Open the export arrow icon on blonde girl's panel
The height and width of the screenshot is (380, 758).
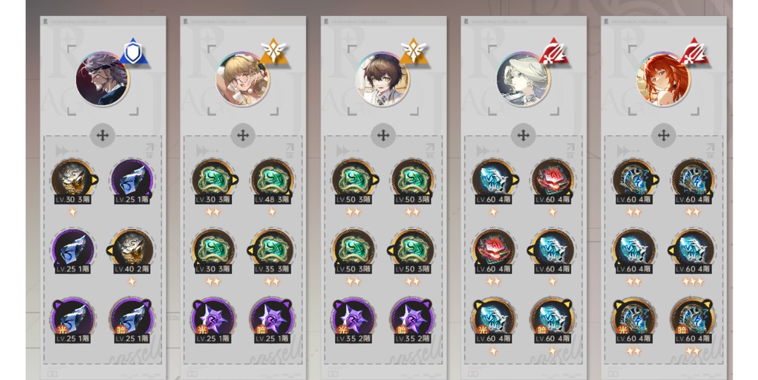(290, 150)
